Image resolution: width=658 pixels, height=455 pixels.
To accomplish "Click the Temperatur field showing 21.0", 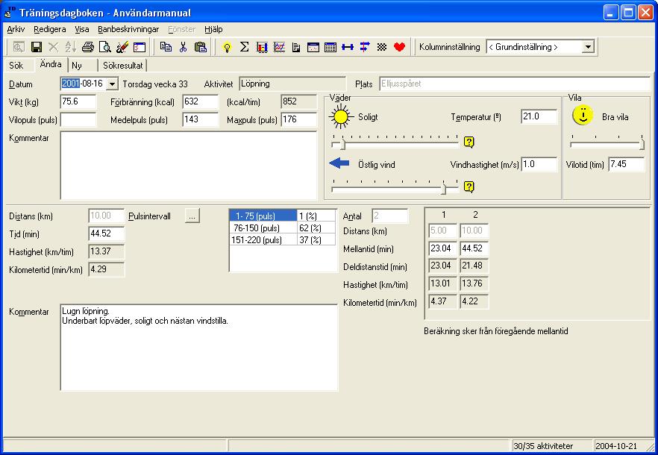I will pyautogui.click(x=539, y=116).
